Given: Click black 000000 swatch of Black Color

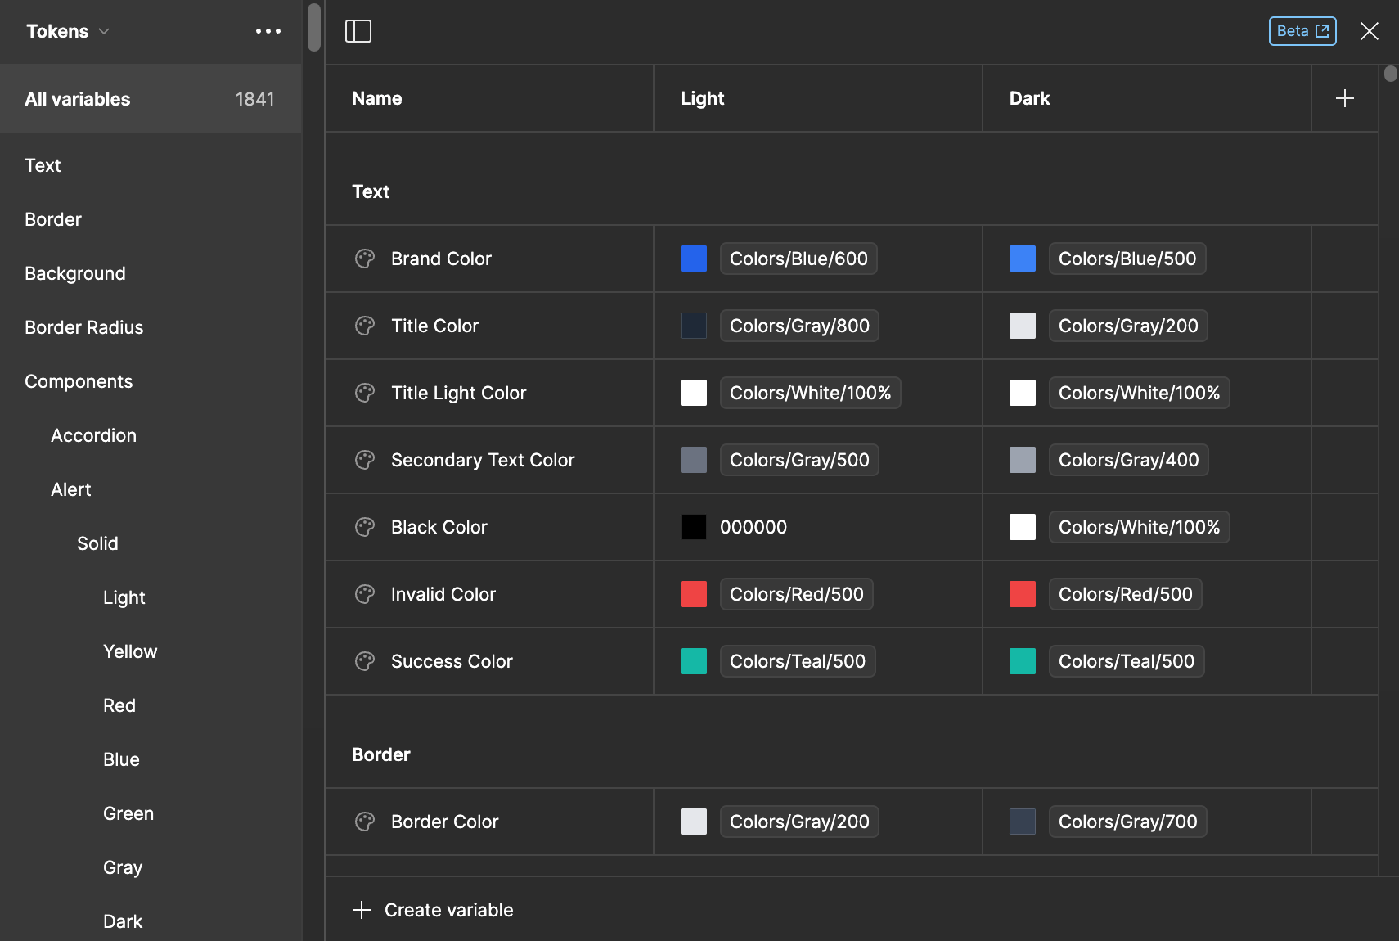Looking at the screenshot, I should click(x=694, y=527).
